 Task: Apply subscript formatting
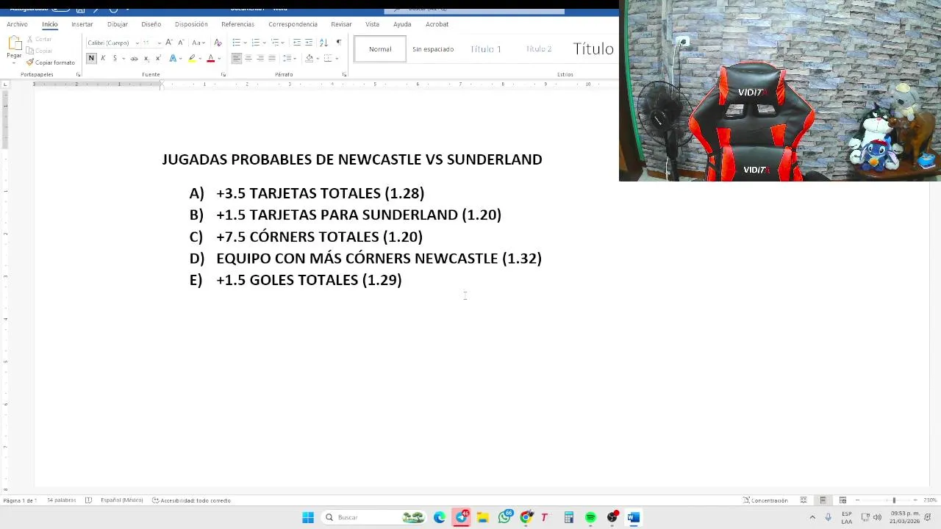click(x=146, y=58)
